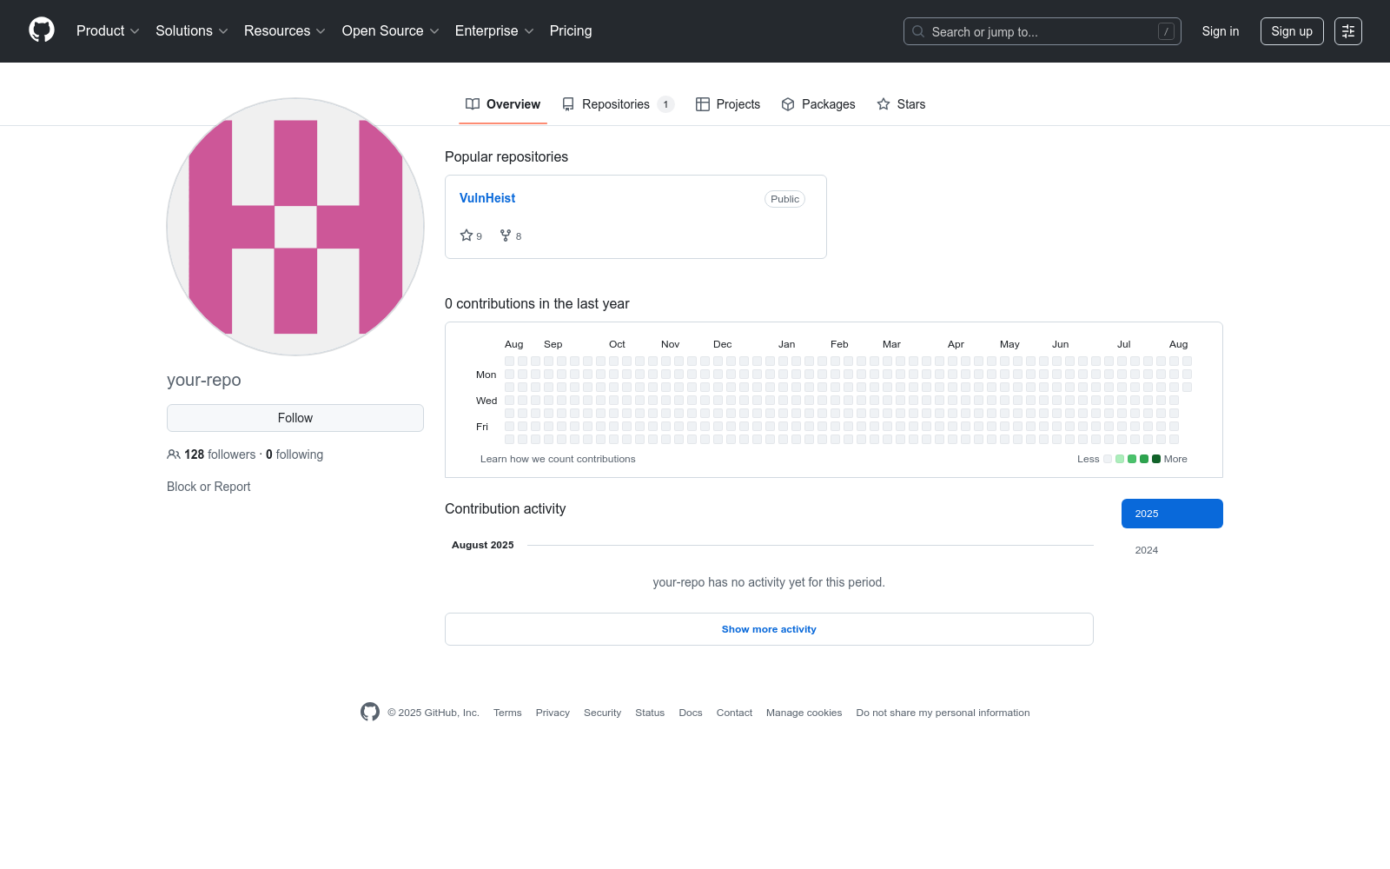View the 128 followers list

[x=212, y=454]
